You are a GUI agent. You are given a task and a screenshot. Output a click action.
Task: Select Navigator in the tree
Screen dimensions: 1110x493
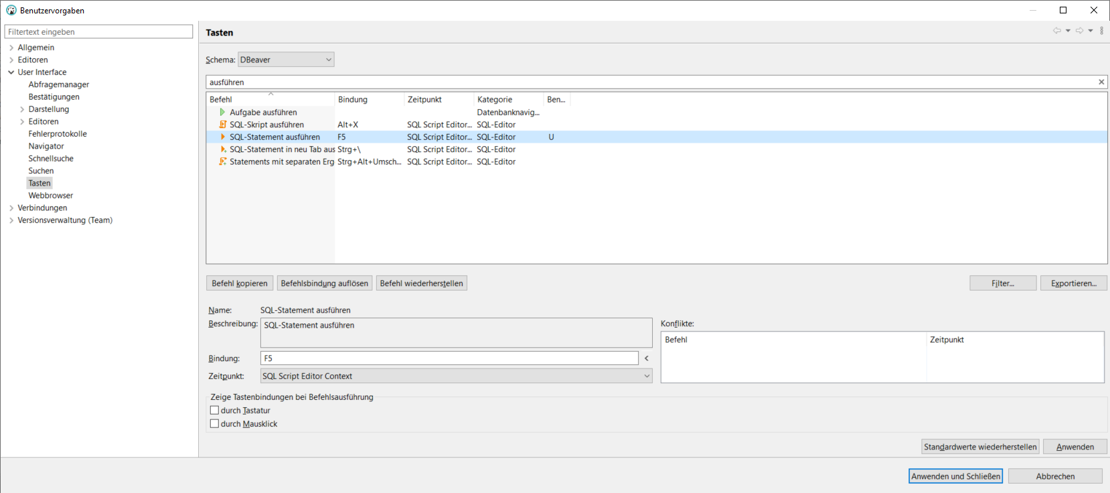click(46, 146)
